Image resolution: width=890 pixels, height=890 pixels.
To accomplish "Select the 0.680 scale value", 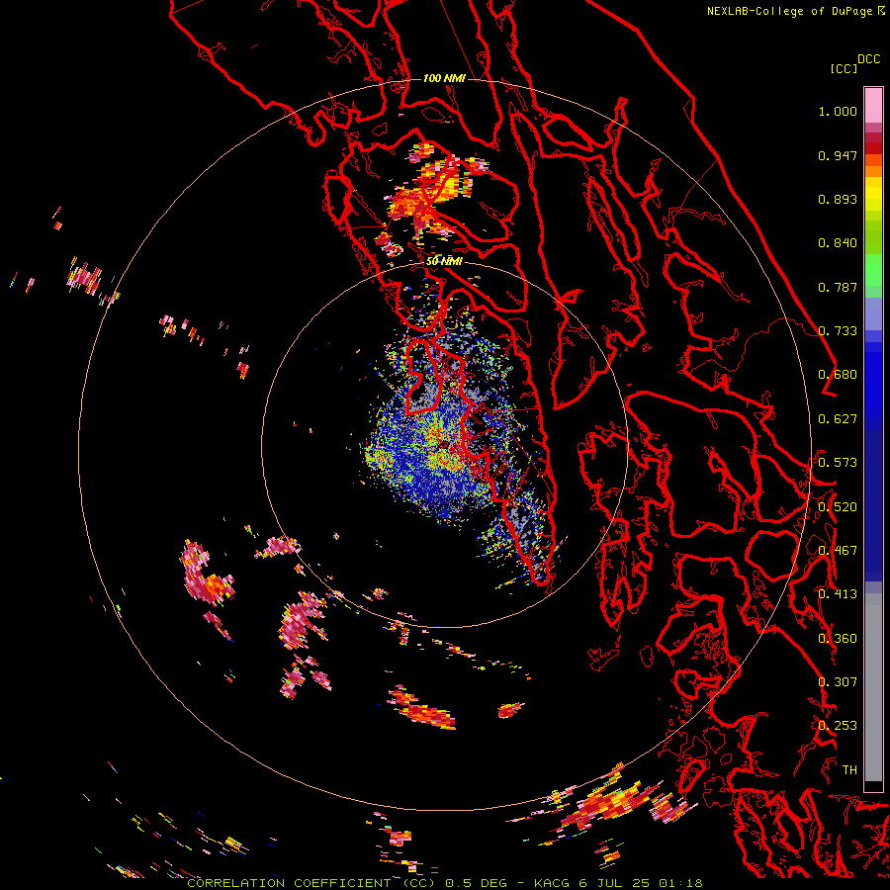I will pyautogui.click(x=838, y=375).
